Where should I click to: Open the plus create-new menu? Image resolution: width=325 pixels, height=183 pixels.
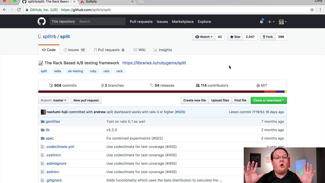coord(271,22)
